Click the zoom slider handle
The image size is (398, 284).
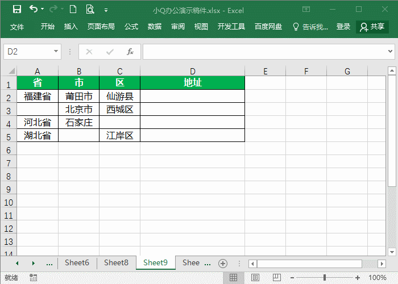(x=325, y=277)
